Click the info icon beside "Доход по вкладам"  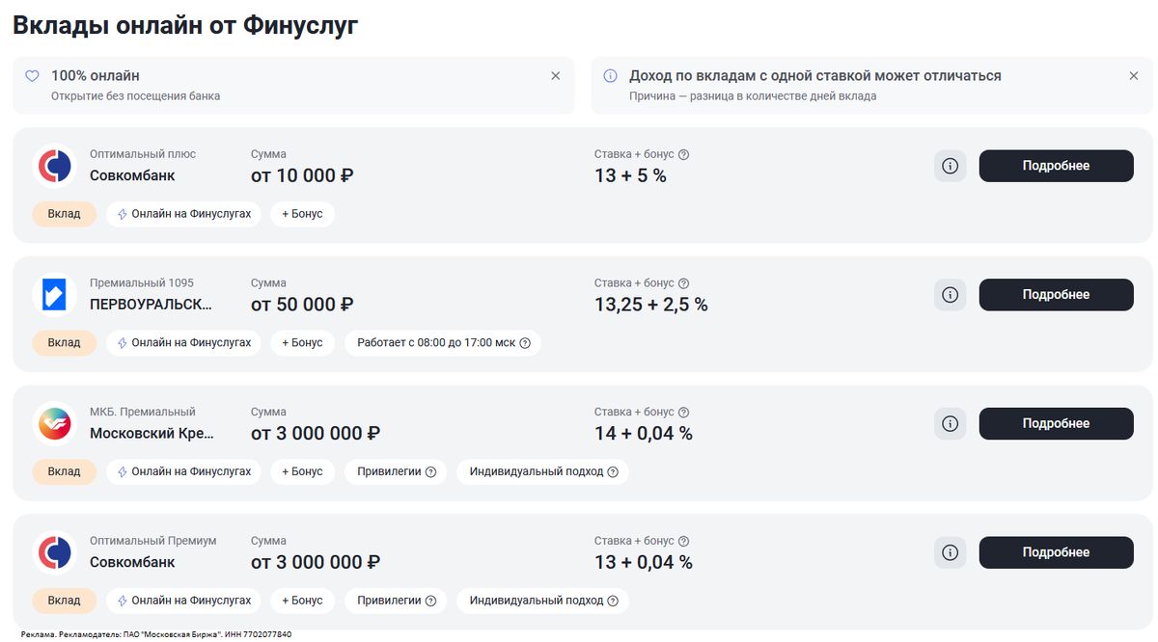pyautogui.click(x=610, y=76)
